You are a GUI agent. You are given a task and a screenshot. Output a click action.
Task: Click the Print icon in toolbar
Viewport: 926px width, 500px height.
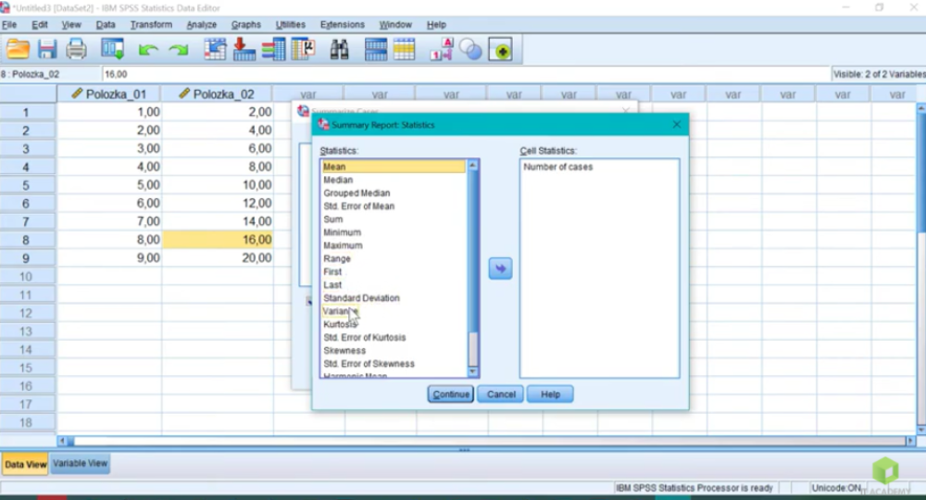(76, 49)
